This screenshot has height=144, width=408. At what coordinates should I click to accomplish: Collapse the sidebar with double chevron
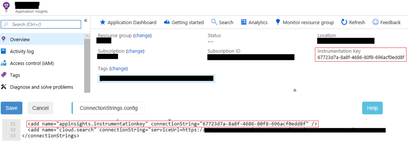86,21
